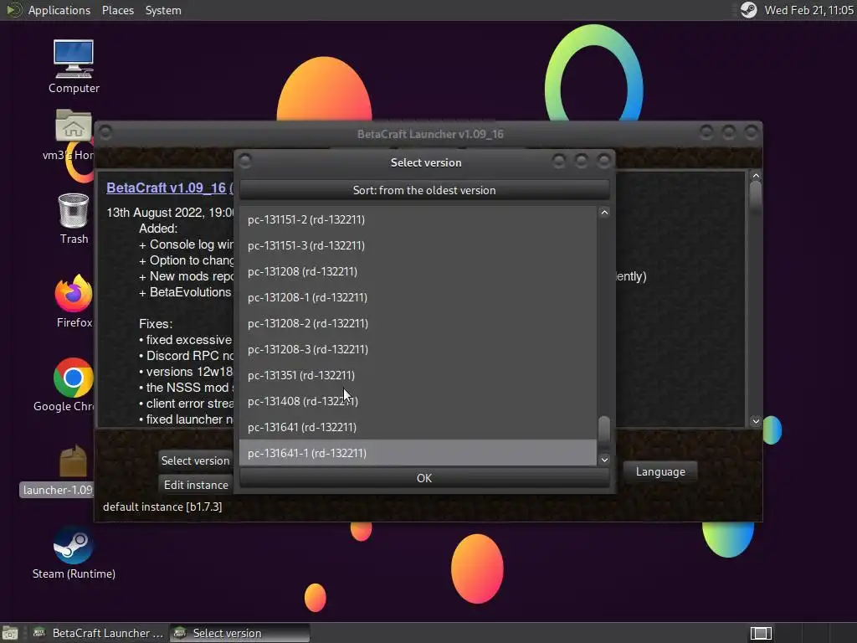Confirm selection with the OK button
The height and width of the screenshot is (643, 857).
click(424, 478)
